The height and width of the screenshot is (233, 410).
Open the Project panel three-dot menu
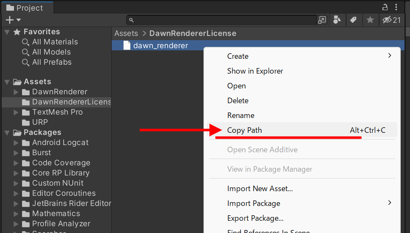pyautogui.click(x=396, y=7)
